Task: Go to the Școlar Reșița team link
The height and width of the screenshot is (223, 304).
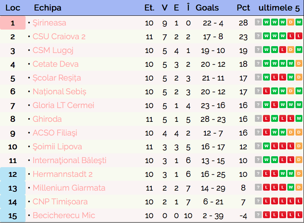Action: pyautogui.click(x=57, y=78)
